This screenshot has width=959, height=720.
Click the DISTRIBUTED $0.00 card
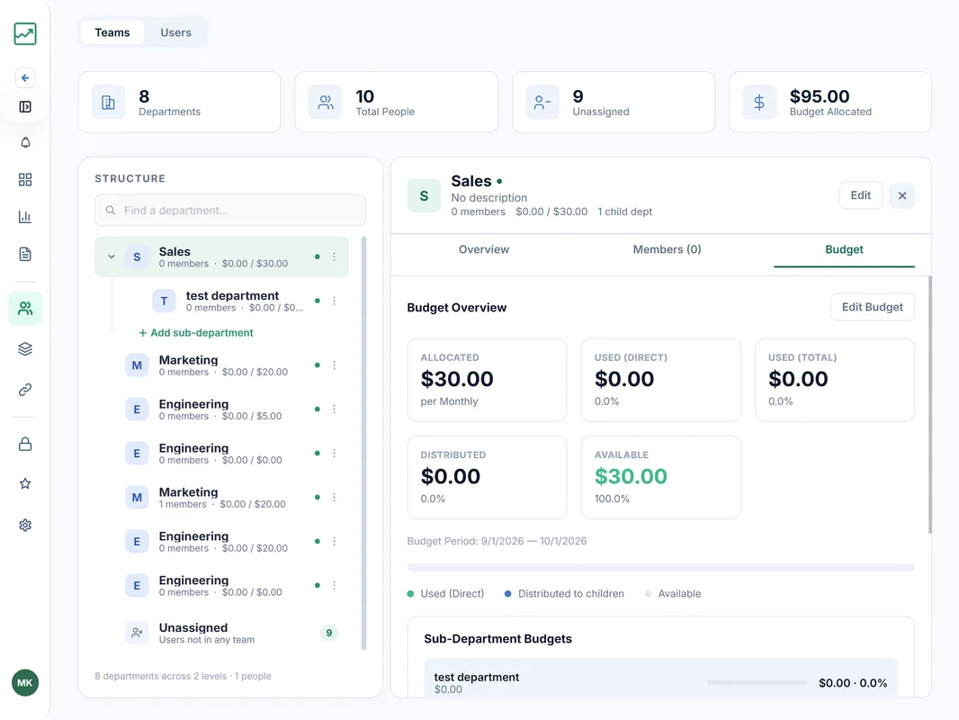point(487,477)
